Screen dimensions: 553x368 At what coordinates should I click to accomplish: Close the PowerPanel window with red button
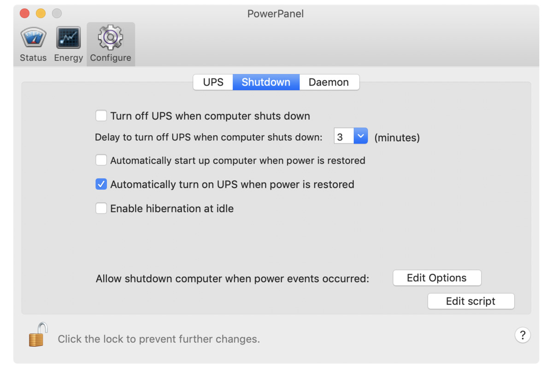(24, 14)
